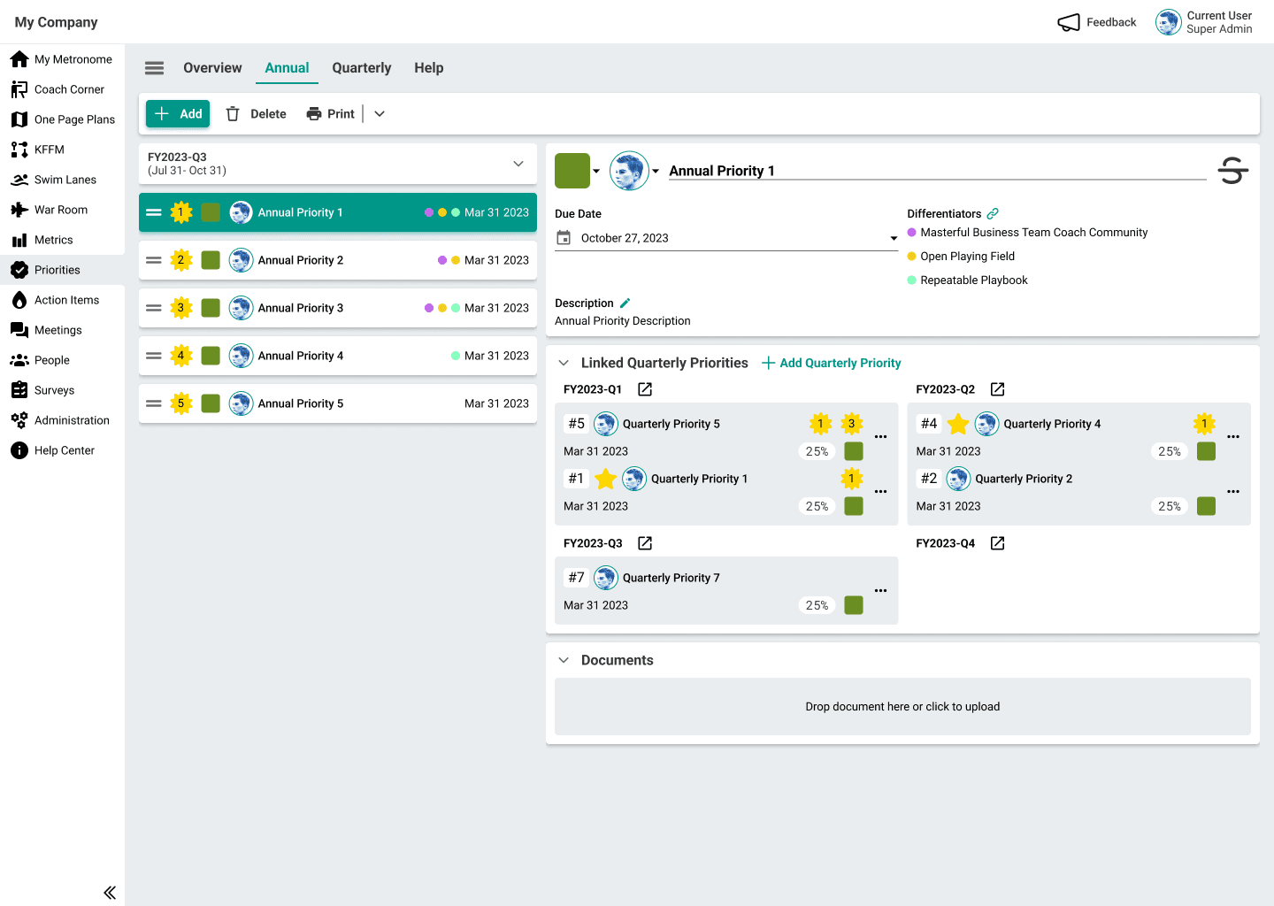Click the star on Quarterly Priority 1

click(605, 479)
